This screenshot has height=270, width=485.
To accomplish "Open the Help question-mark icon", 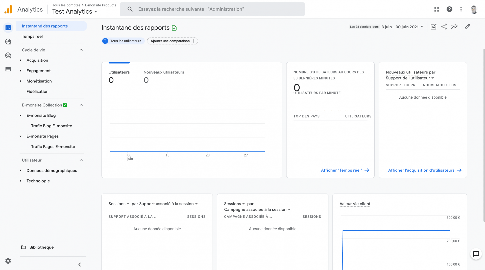I will [449, 9].
